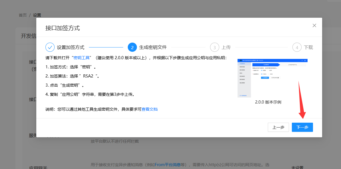This screenshot has height=169, width=341.
Task: Go back with the 上一步 button
Action: click(278, 127)
